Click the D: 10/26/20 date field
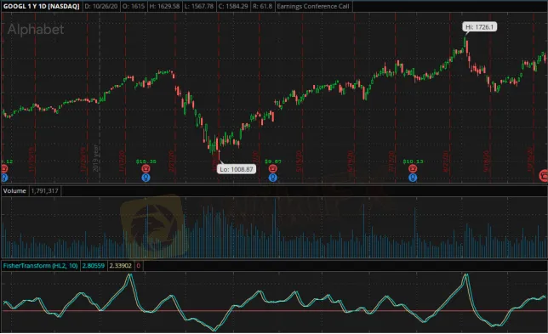 (x=101, y=6)
